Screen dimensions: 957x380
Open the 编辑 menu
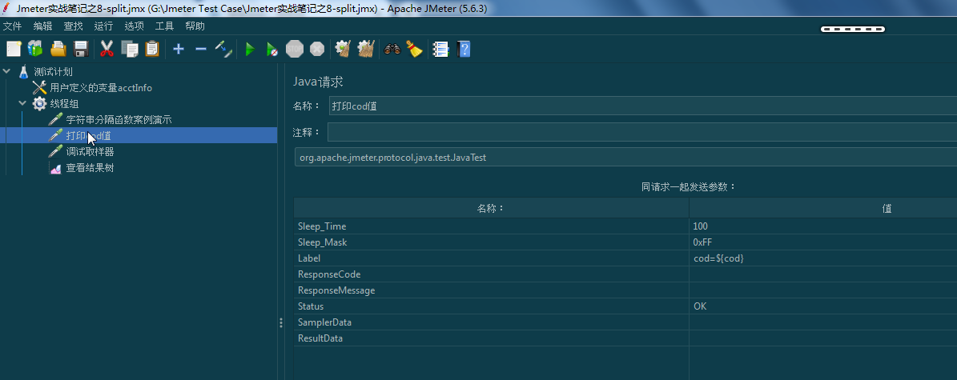pyautogui.click(x=42, y=26)
